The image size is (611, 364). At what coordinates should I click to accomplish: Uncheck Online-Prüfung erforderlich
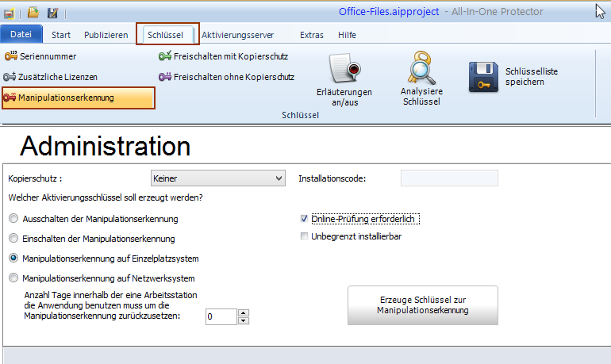[305, 218]
